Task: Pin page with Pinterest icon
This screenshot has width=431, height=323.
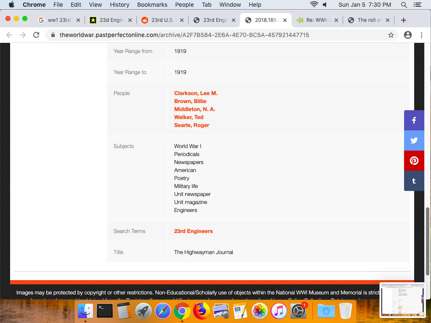Action: (x=414, y=161)
